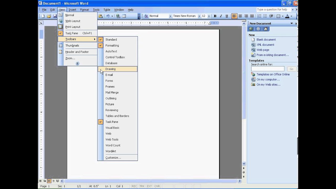
Task: Open the Undo history dropdown arrow
Action: tap(112, 16)
